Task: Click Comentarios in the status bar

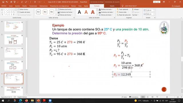Action: pyautogui.click(x=134, y=97)
